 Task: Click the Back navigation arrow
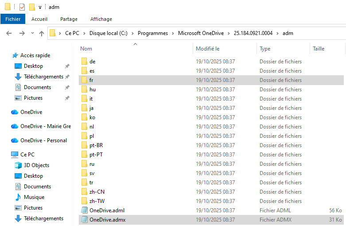click(9, 33)
